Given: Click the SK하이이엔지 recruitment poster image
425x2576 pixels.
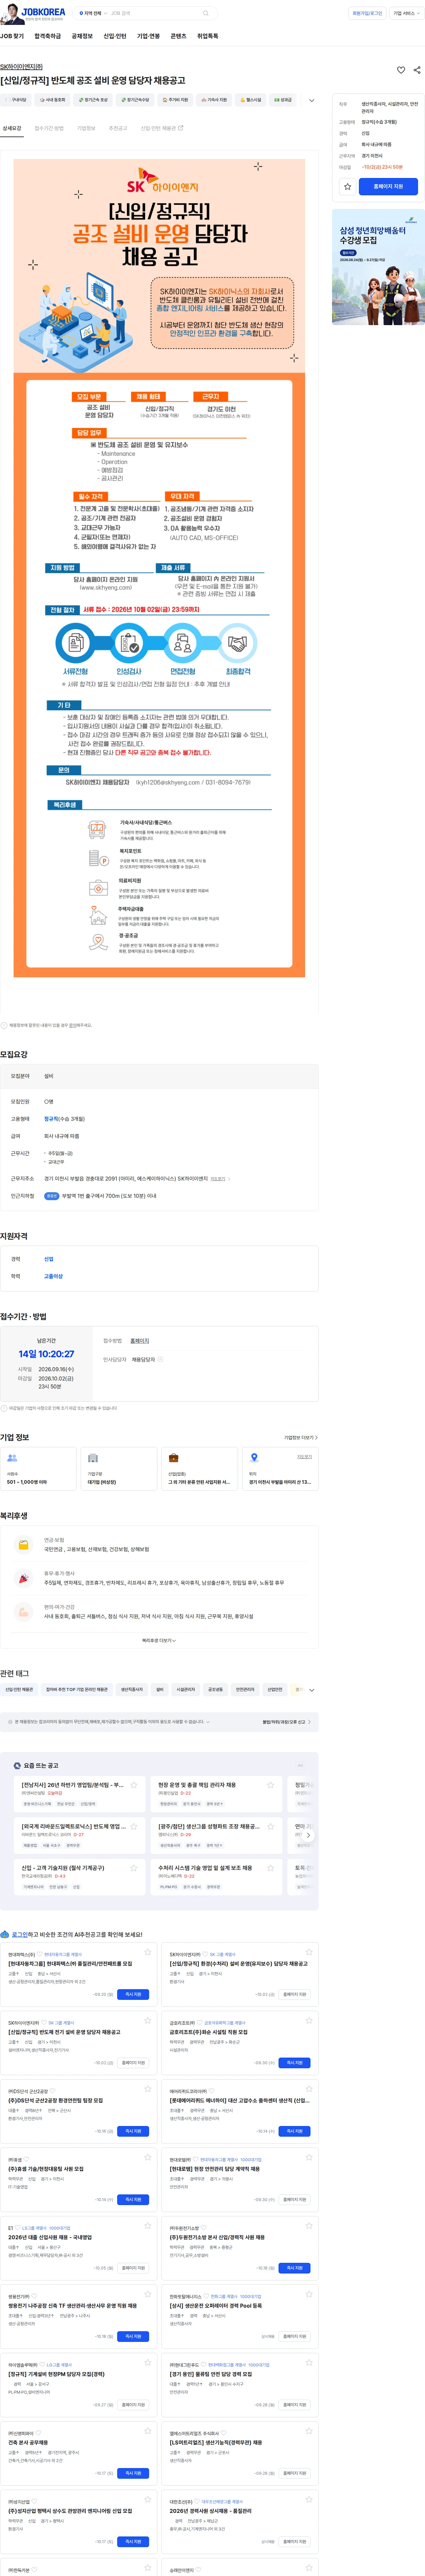Looking at the screenshot, I should pyautogui.click(x=159, y=568).
